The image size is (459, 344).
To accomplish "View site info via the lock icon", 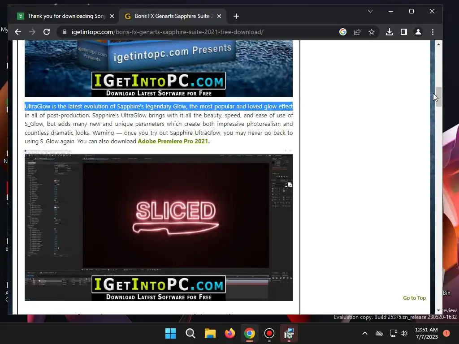I will click(x=65, y=32).
